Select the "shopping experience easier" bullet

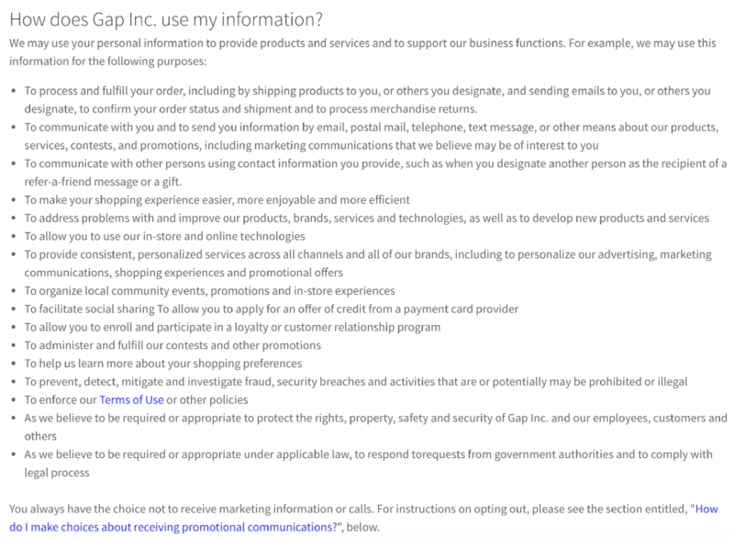(x=217, y=199)
